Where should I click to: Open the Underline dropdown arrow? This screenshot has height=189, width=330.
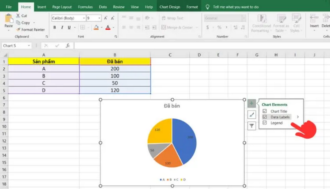click(75, 27)
